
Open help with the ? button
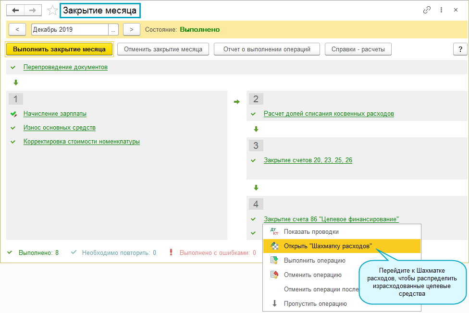point(460,49)
